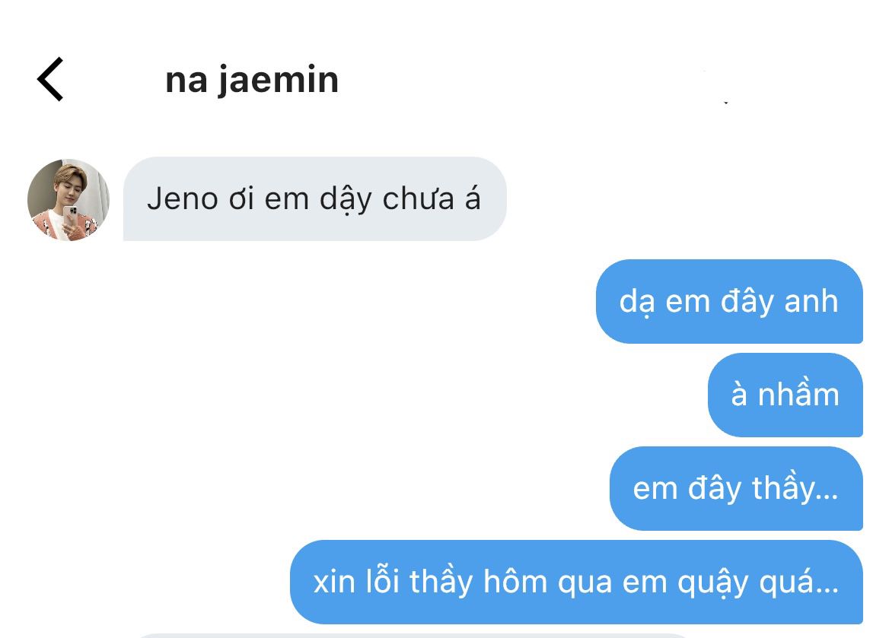
Task: Click 'xin lỗi' in the last blue message
Action: coord(357,581)
